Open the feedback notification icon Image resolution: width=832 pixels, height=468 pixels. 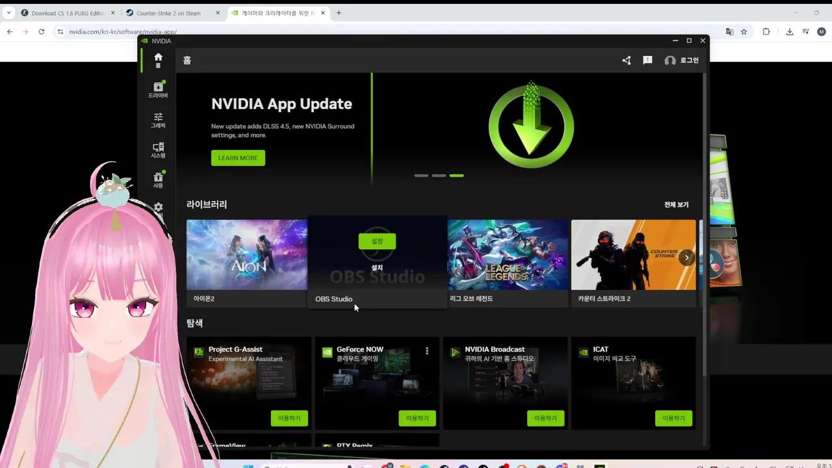647,60
